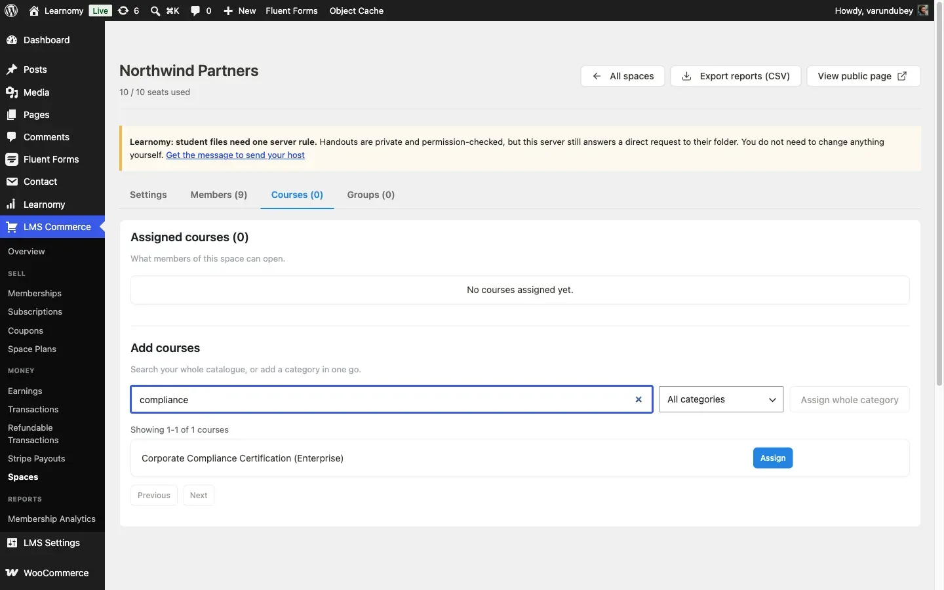
Task: Switch to the Members (9) tab
Action: coord(219,195)
